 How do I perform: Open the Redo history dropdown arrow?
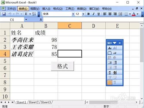click(x=21, y=14)
